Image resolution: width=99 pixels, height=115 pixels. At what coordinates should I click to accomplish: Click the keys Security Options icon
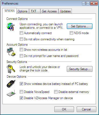pyautogui.click(x=11, y=69)
